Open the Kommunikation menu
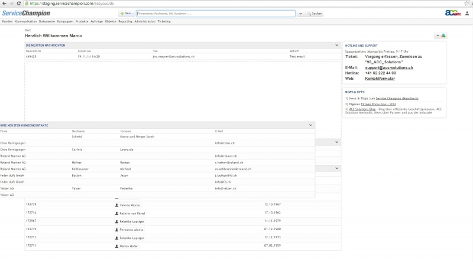The height and width of the screenshot is (262, 473). tap(25, 21)
